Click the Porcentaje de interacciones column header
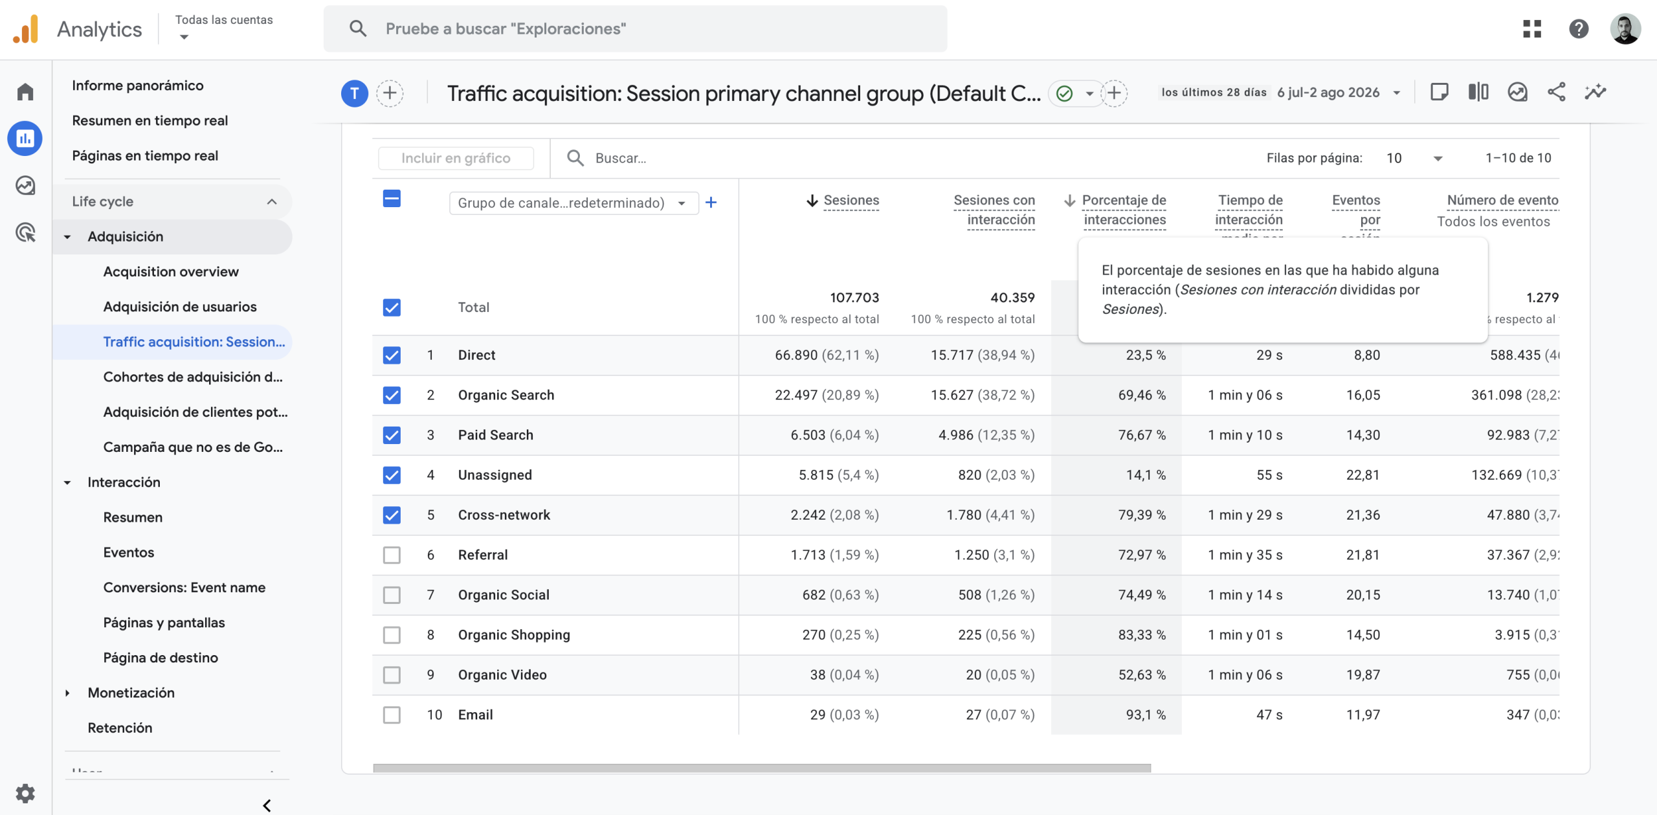1657x815 pixels. pos(1124,210)
